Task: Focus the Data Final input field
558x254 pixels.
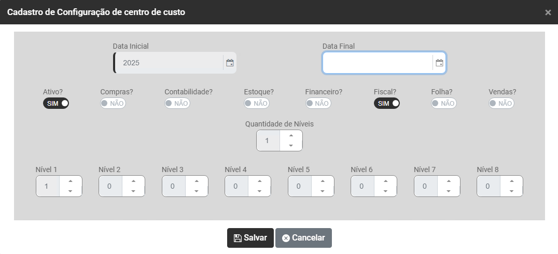Action: pyautogui.click(x=378, y=63)
